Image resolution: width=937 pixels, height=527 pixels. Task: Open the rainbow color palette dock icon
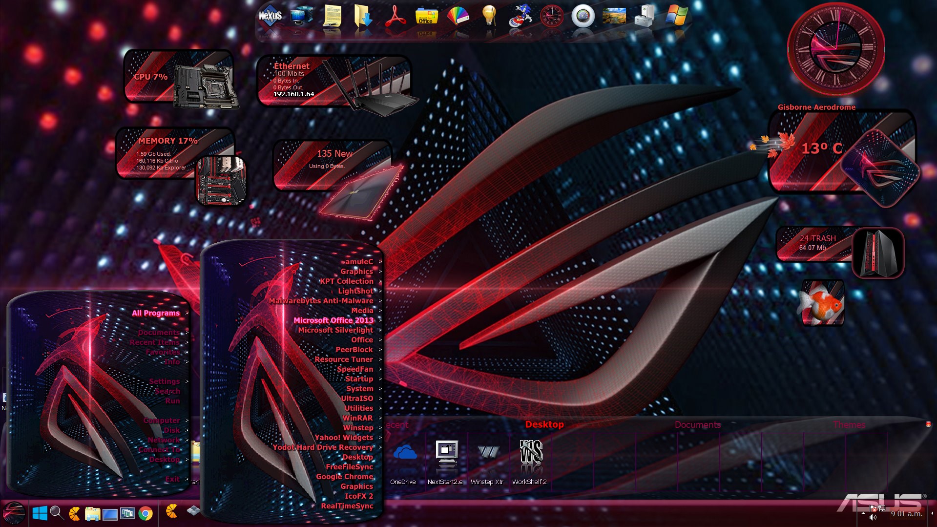click(x=458, y=17)
